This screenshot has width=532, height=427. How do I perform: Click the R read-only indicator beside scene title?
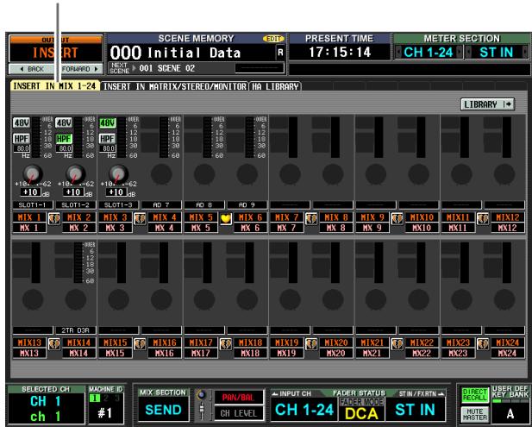[x=280, y=53]
